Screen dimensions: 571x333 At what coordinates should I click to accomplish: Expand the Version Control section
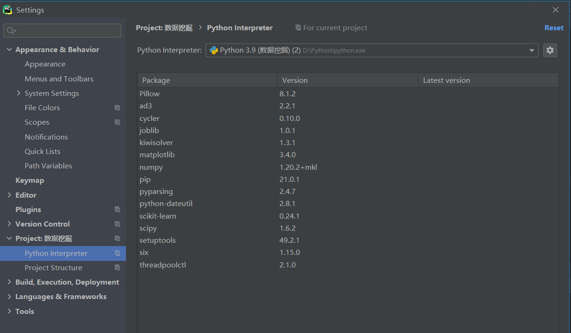[x=9, y=224]
